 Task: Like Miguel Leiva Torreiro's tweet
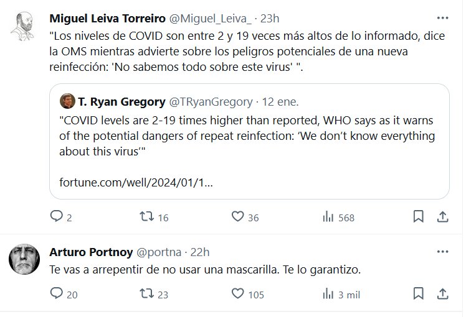[237, 217]
